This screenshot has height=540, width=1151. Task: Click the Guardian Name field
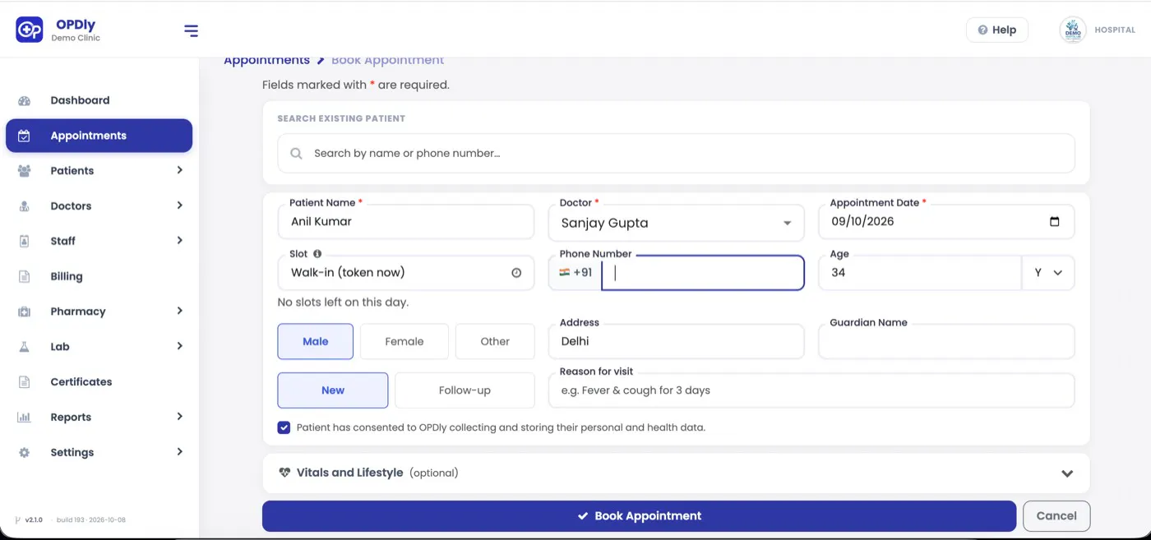click(x=946, y=342)
